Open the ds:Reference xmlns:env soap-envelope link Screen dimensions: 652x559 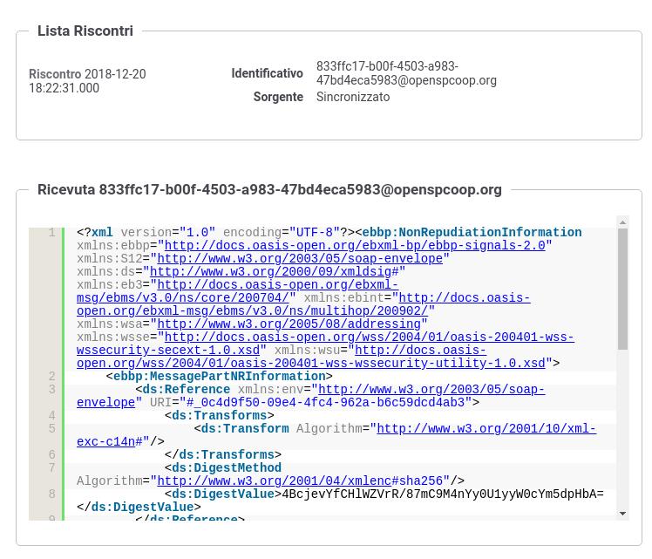pyautogui.click(x=431, y=389)
